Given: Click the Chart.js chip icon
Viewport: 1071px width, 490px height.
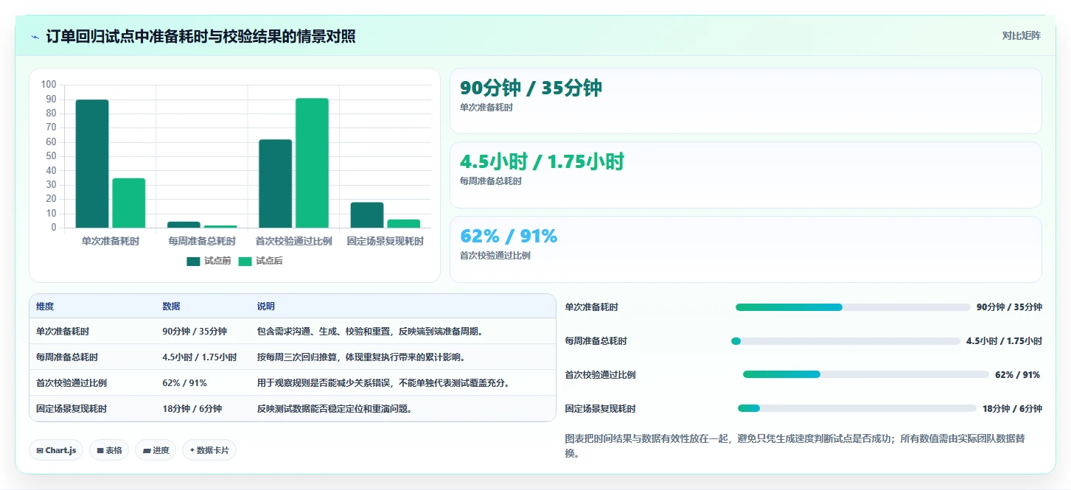Looking at the screenshot, I should (40, 450).
